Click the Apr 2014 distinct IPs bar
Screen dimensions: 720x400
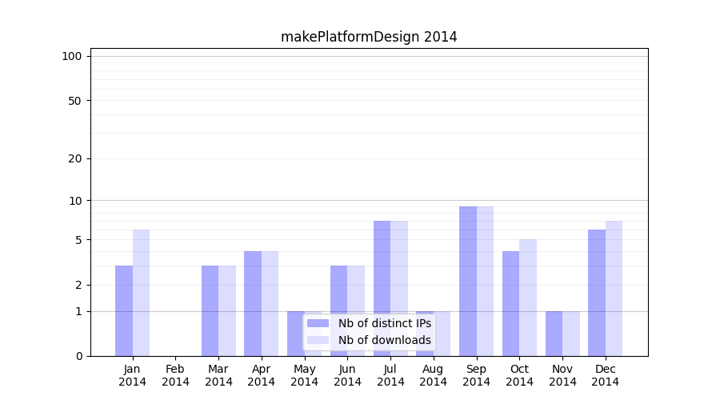253,303
